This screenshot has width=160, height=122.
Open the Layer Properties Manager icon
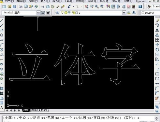coord(57,13)
